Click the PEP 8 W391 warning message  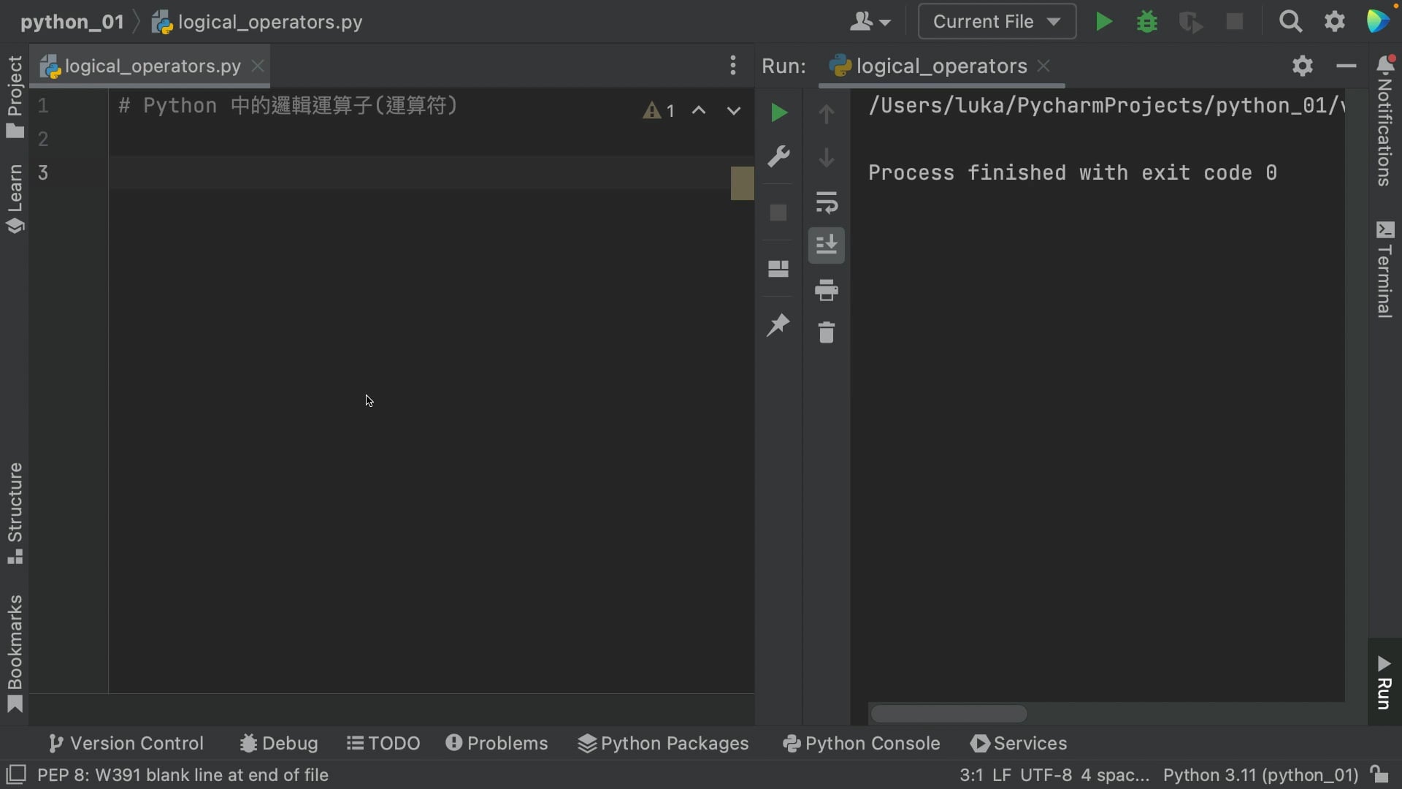[x=183, y=775]
